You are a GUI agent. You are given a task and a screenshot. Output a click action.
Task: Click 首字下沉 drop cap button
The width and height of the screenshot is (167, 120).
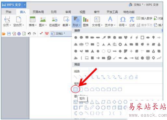pyautogui.click(x=144, y=25)
